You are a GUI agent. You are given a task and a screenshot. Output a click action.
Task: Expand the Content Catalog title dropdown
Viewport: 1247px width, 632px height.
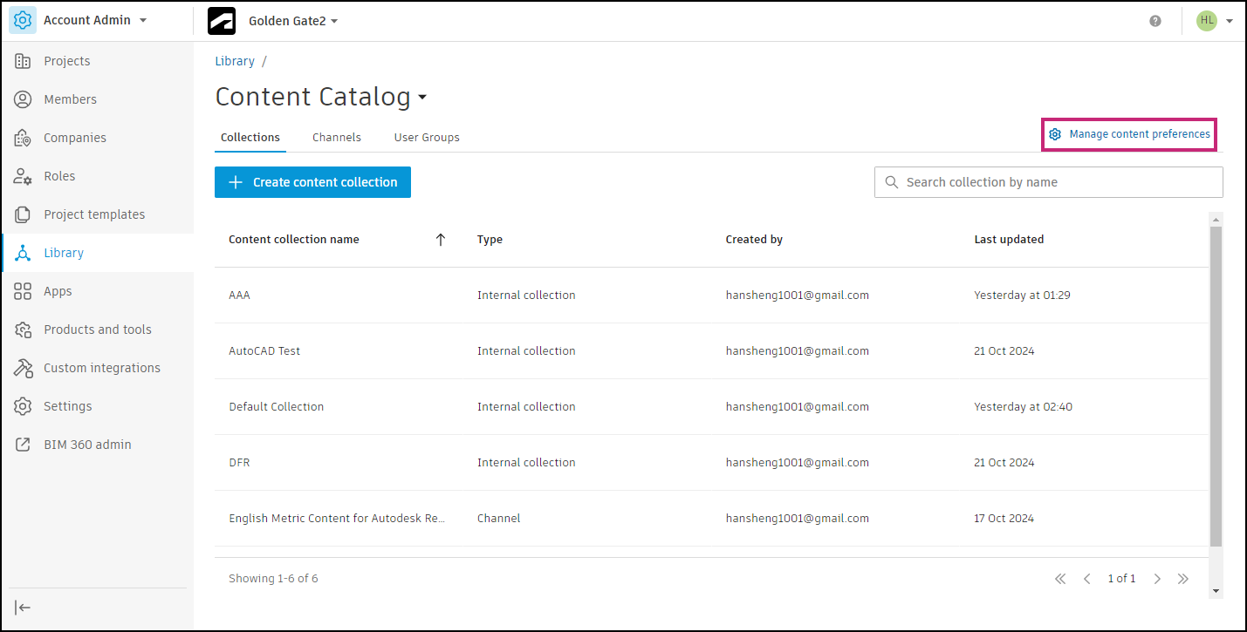pos(422,98)
